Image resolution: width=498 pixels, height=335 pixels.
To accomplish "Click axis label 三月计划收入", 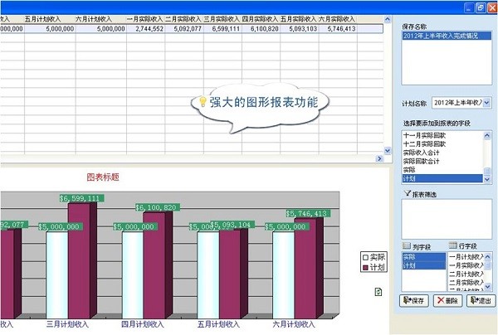I will [x=67, y=324].
